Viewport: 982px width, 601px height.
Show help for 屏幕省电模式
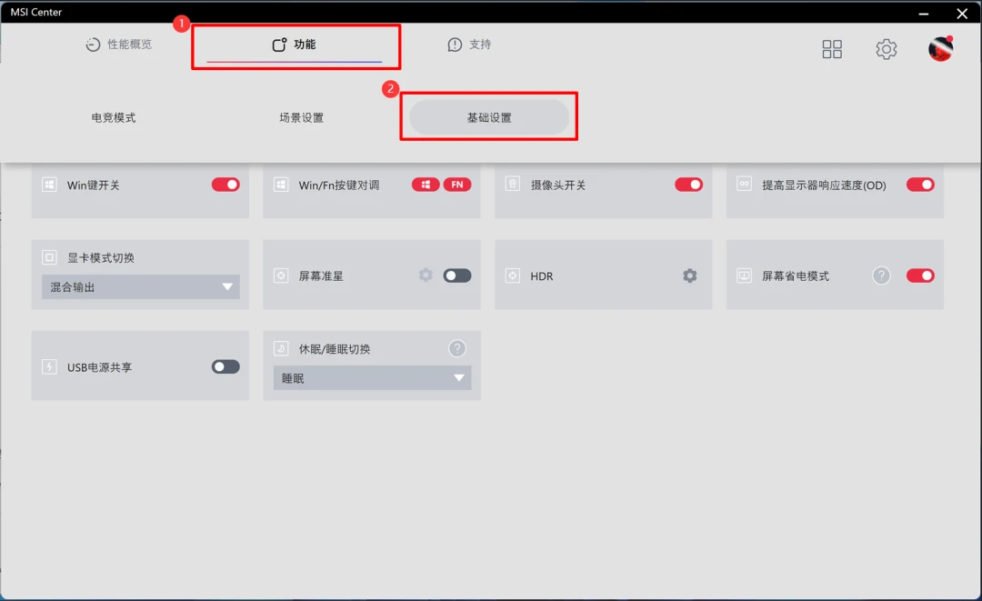click(x=881, y=275)
